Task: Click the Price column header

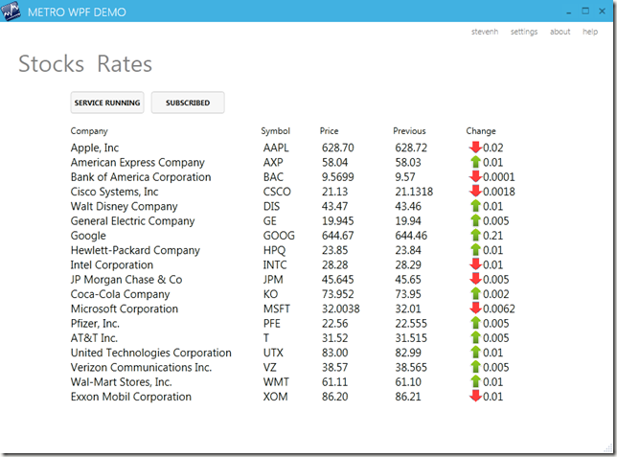Action: click(x=329, y=130)
